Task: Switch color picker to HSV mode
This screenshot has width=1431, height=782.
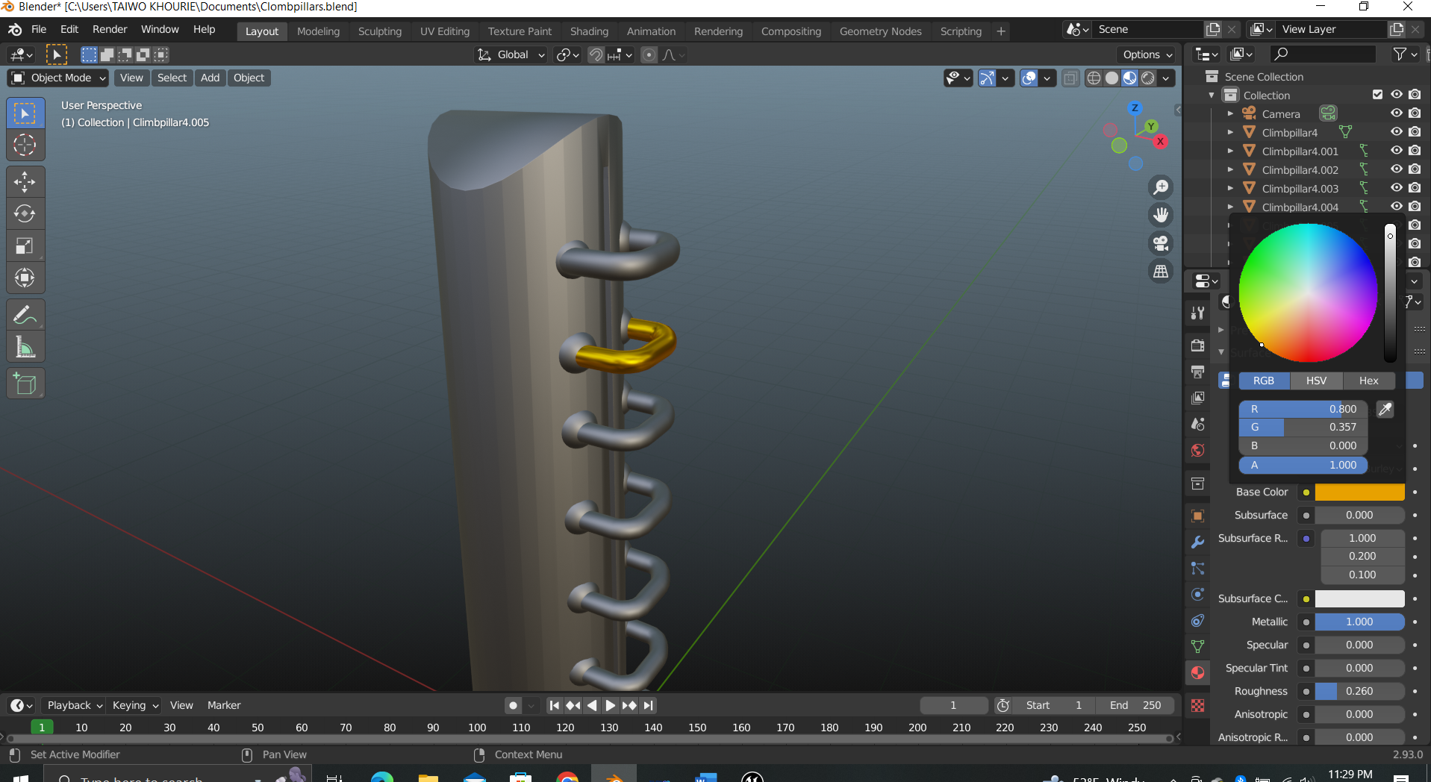Action: point(1316,381)
